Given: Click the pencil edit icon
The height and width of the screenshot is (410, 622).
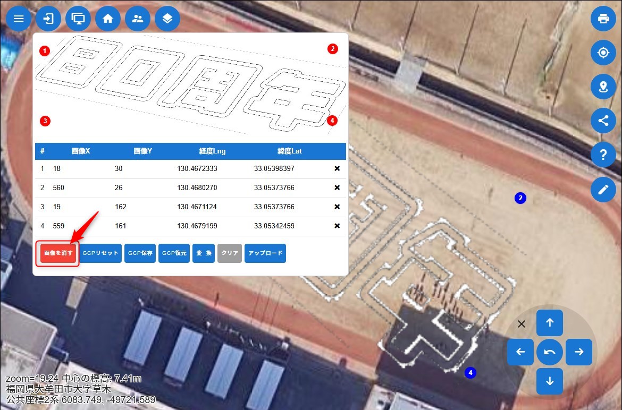Looking at the screenshot, I should (x=603, y=190).
